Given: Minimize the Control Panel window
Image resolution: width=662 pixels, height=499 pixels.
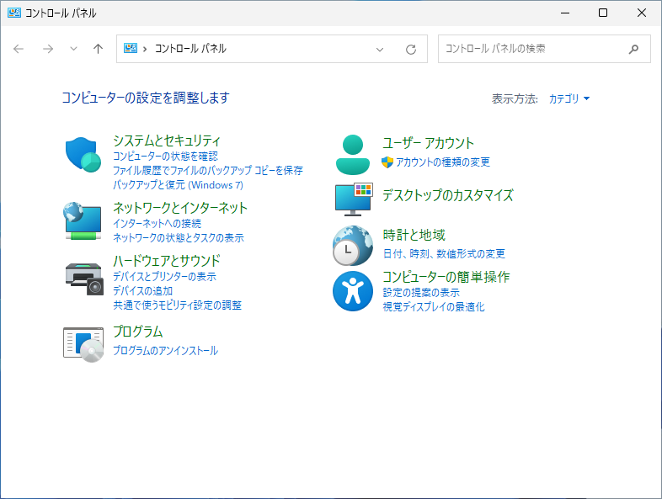Looking at the screenshot, I should 565,13.
